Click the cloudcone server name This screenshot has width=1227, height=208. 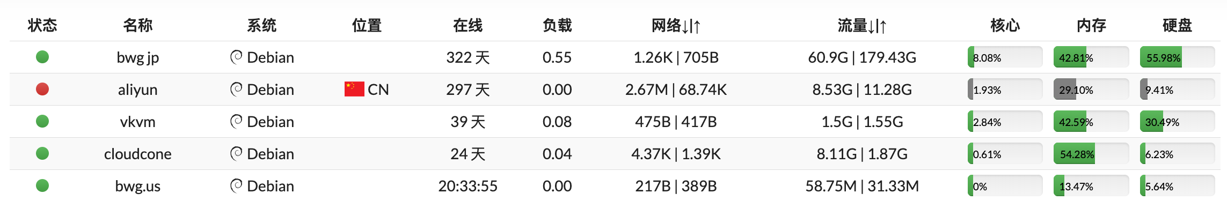138,154
